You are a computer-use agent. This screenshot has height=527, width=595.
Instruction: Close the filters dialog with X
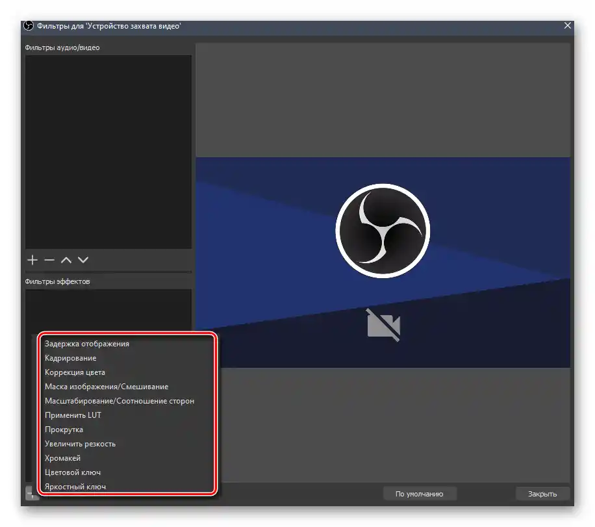click(x=567, y=25)
